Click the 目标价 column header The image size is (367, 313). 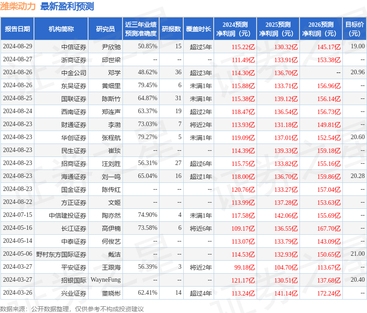click(x=354, y=28)
